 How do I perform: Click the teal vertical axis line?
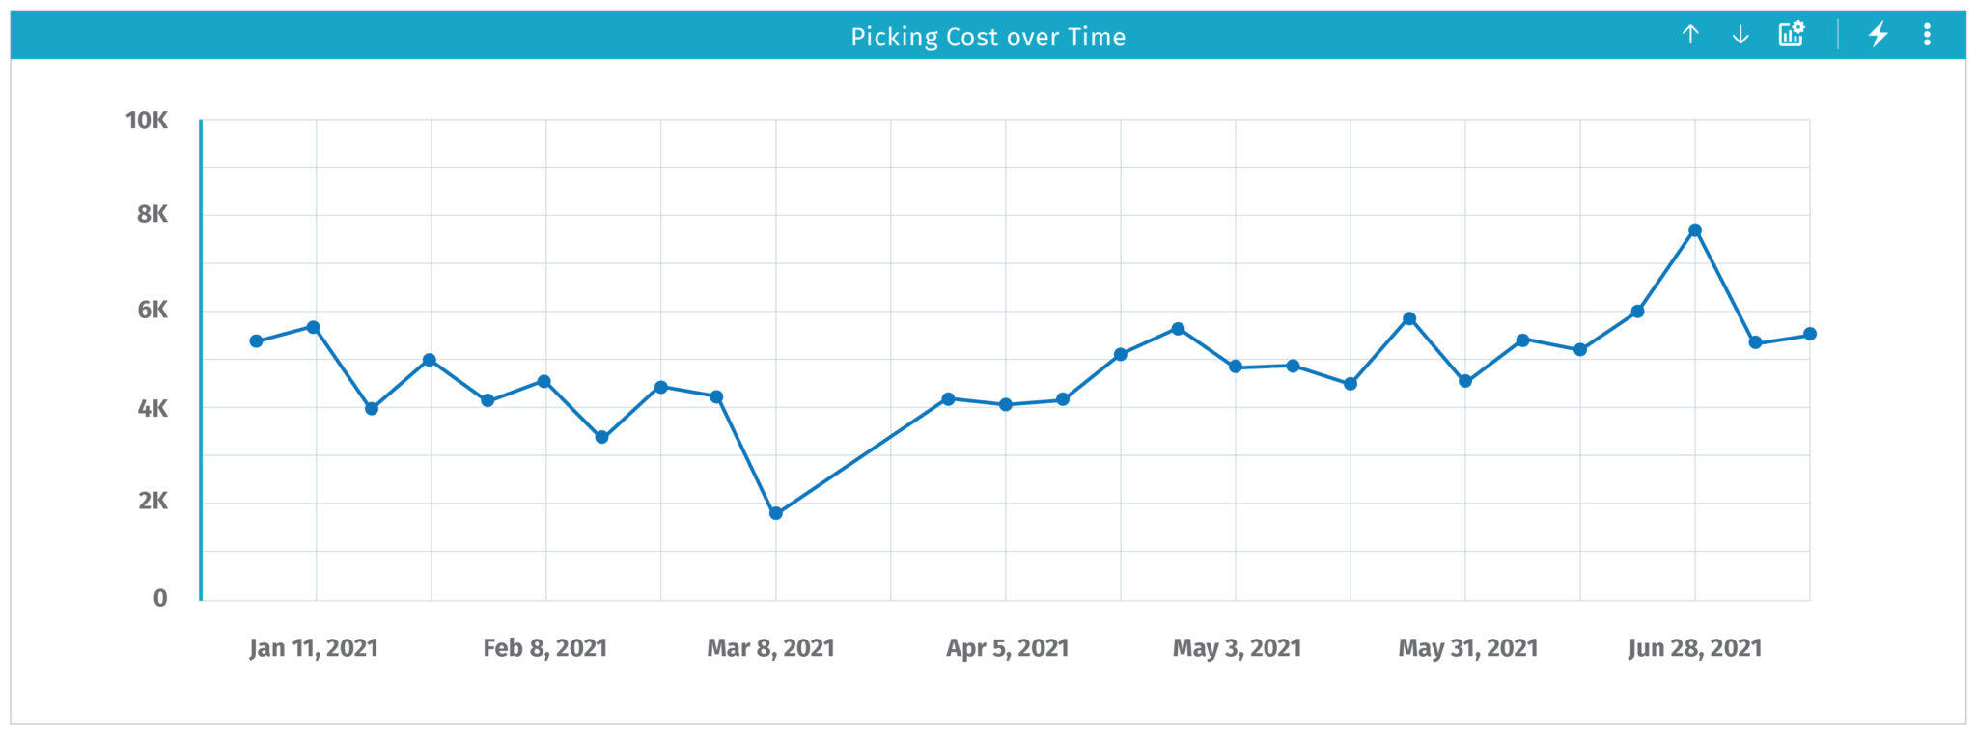click(x=200, y=357)
